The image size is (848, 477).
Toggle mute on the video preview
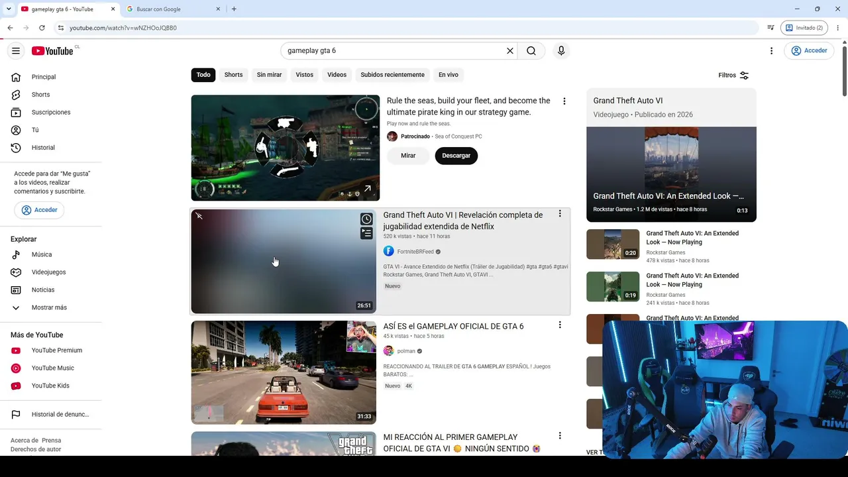tap(199, 216)
